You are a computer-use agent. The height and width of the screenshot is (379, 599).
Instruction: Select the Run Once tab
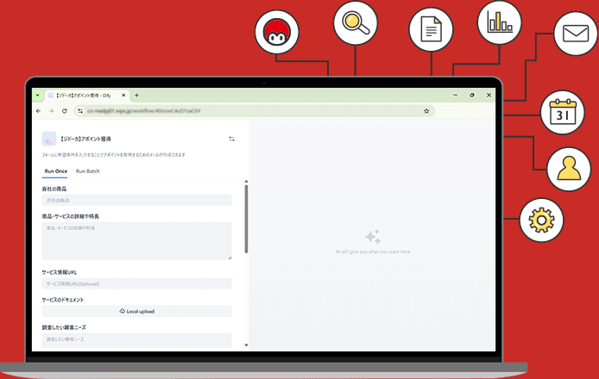pyautogui.click(x=56, y=171)
